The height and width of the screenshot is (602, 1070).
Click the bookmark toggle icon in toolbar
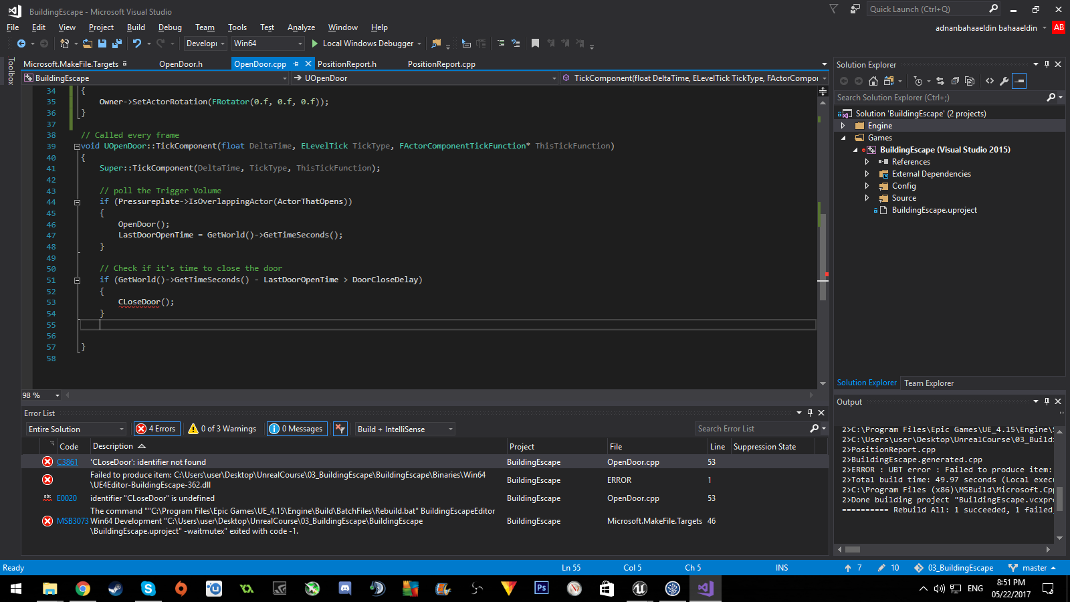[x=535, y=43]
